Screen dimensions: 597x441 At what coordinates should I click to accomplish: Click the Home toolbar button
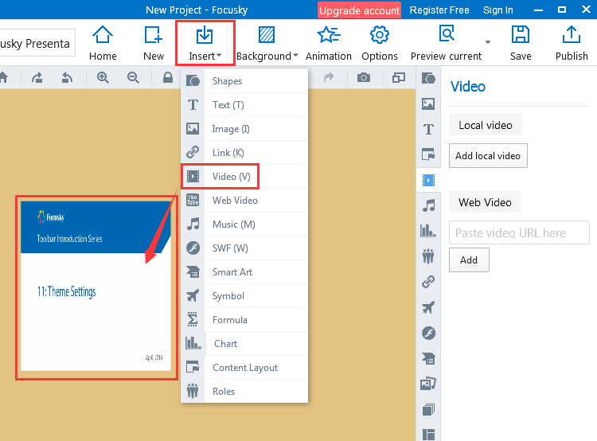pyautogui.click(x=103, y=43)
